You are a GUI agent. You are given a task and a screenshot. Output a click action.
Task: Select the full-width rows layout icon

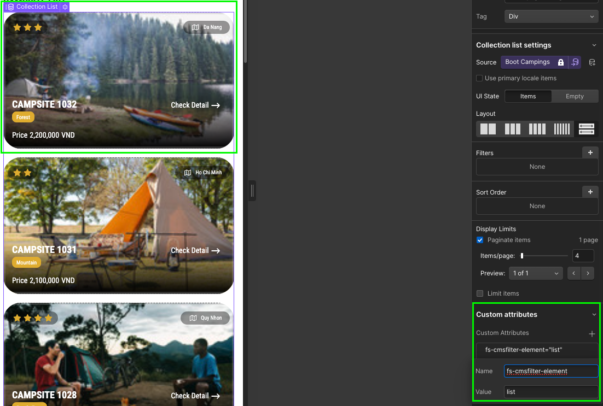coord(587,129)
